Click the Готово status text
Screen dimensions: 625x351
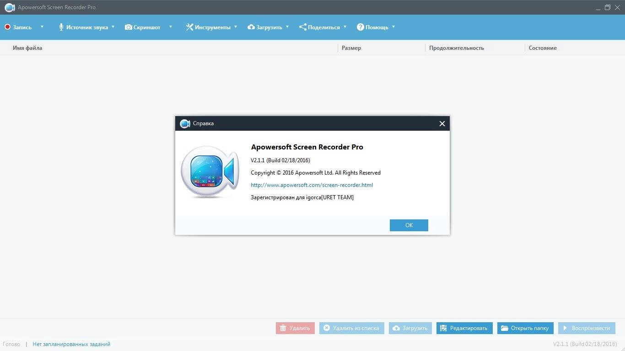pos(11,344)
